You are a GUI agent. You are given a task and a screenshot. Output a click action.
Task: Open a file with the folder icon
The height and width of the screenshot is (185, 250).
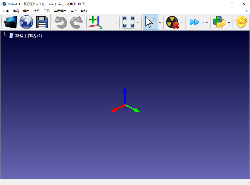coord(11,22)
